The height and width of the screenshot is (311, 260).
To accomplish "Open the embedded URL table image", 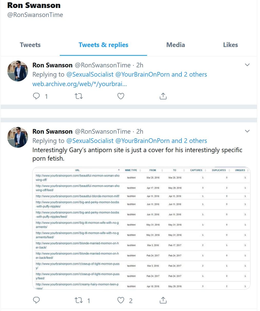I will point(141,228).
